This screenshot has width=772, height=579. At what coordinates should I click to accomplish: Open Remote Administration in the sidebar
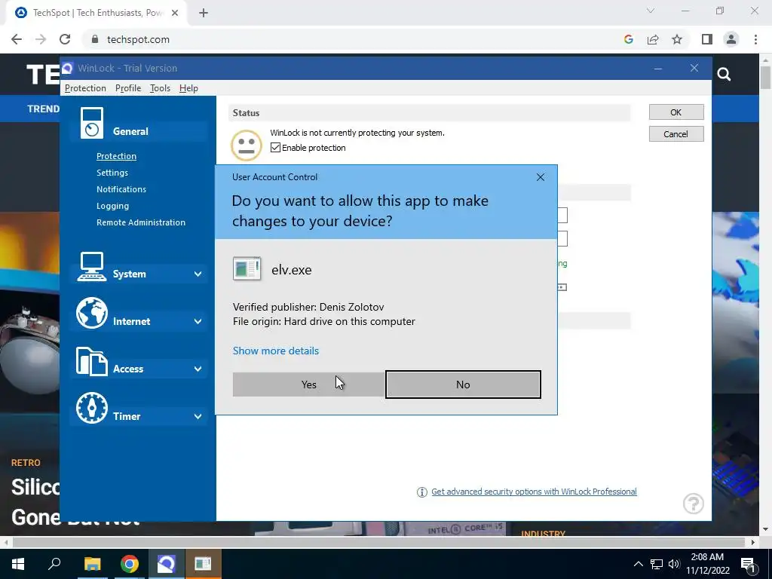pos(141,222)
